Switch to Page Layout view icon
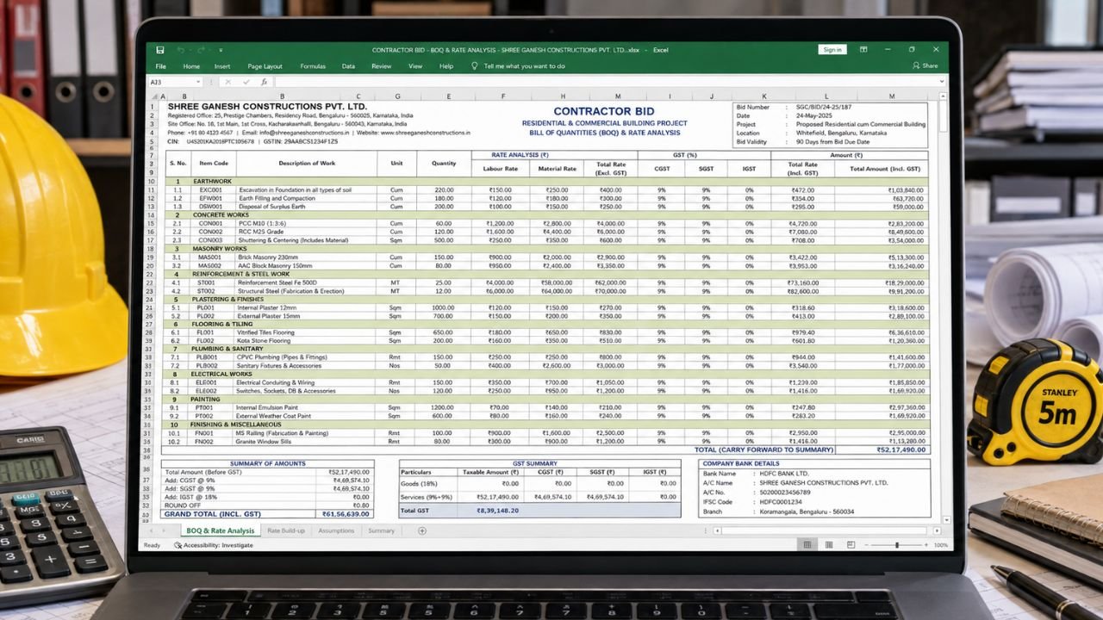 [x=830, y=545]
